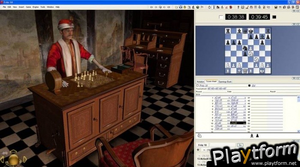This screenshot has height=167, width=300.
Task: Click the globe icon in the toolbar
Action: click(x=198, y=7)
